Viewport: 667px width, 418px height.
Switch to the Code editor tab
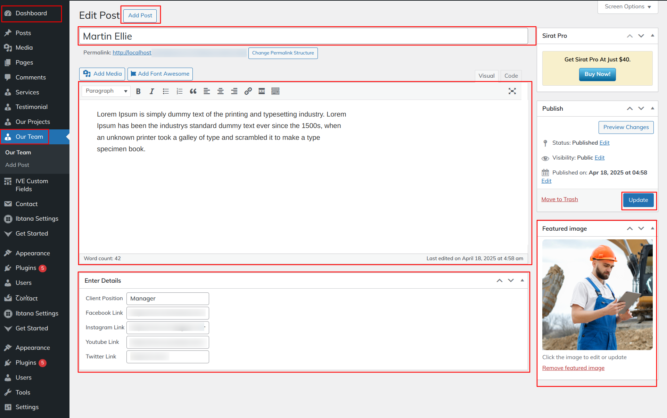point(511,76)
